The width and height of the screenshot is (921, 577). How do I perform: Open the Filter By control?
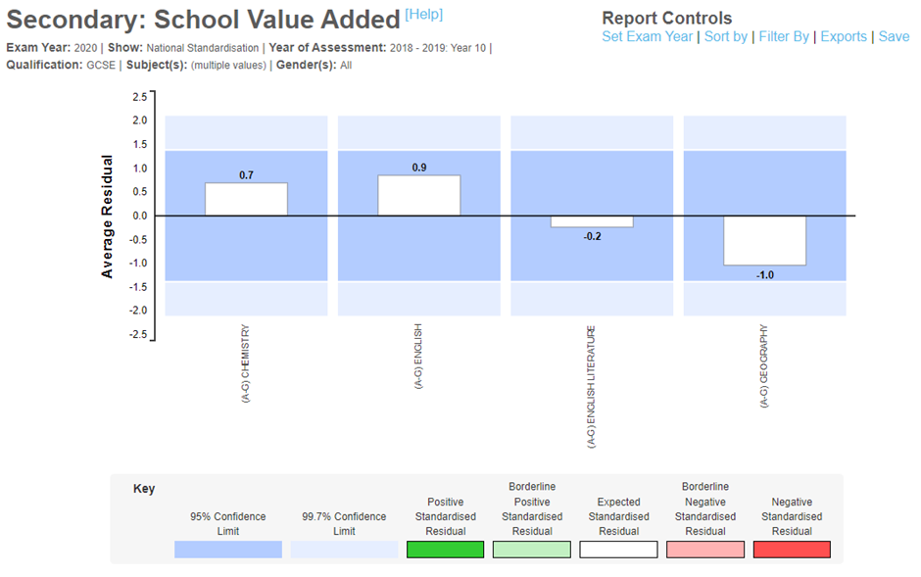click(x=785, y=36)
